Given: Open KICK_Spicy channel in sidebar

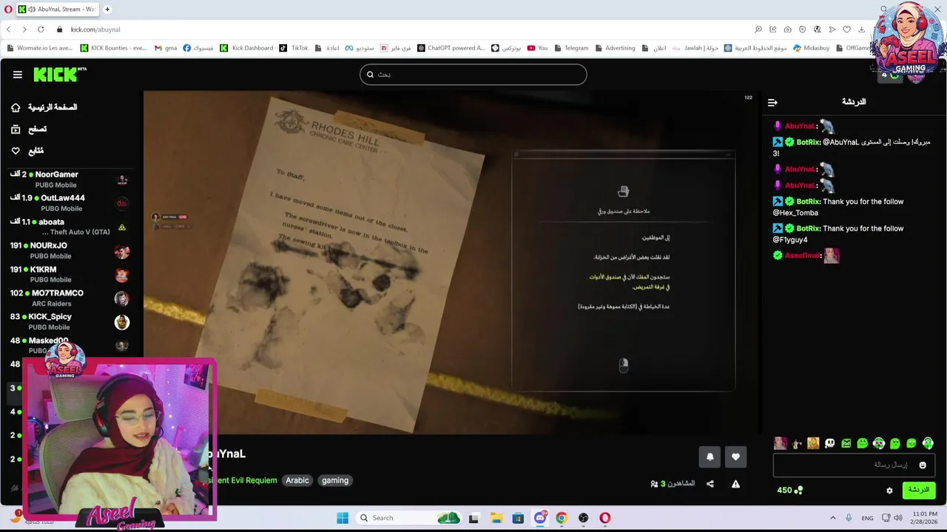Looking at the screenshot, I should click(x=70, y=321).
